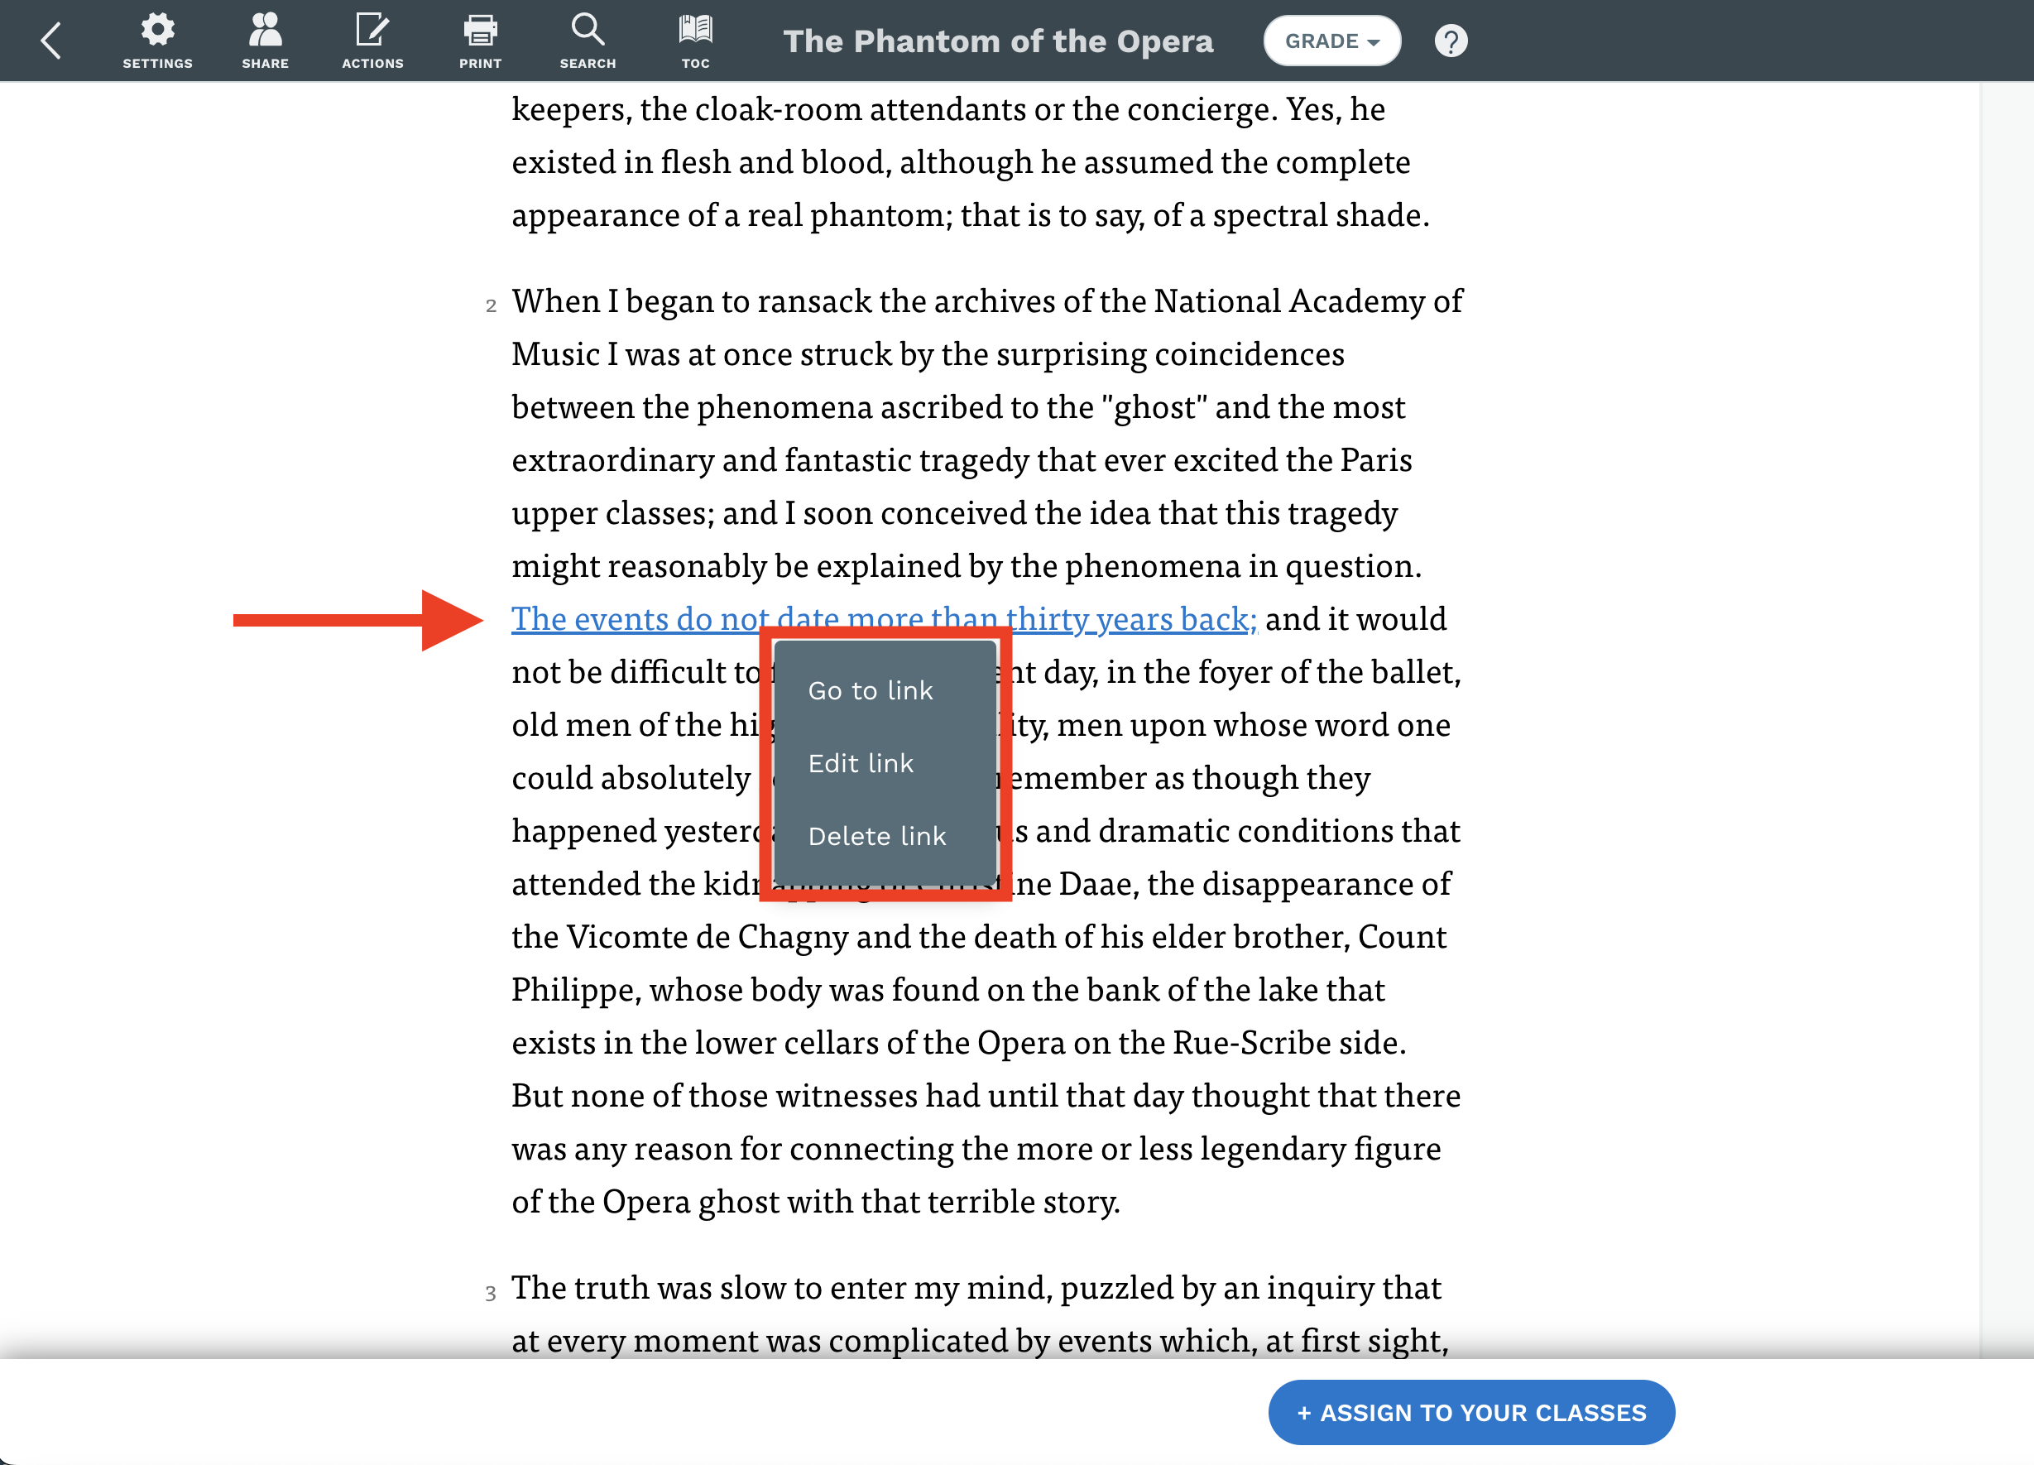2034x1465 pixels.
Task: Follow the 'The events do not date' hyperlink
Action: coord(885,618)
